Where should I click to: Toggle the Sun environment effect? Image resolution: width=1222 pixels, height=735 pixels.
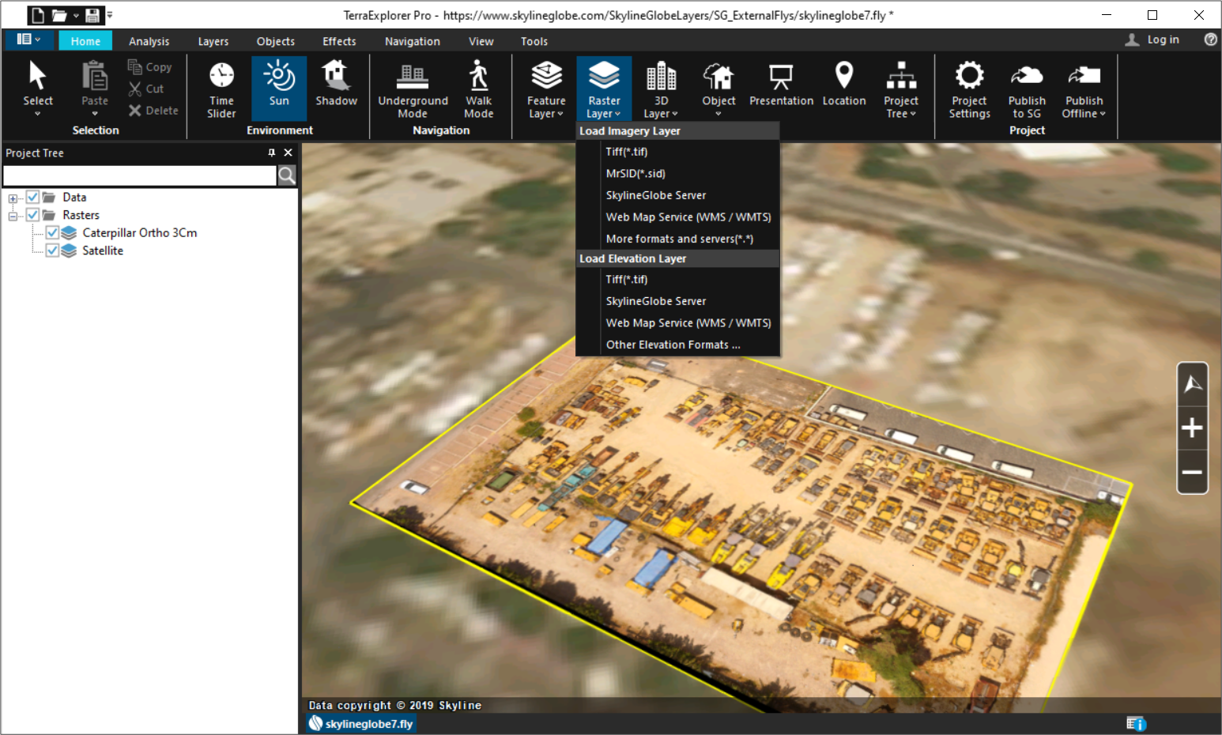(x=279, y=89)
